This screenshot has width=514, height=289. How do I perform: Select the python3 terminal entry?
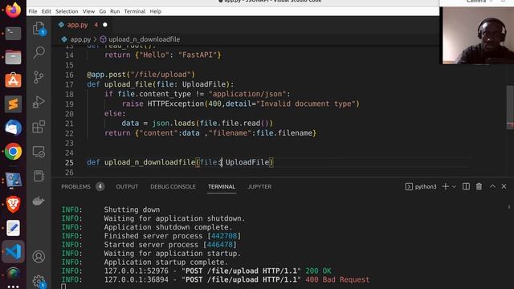421,186
